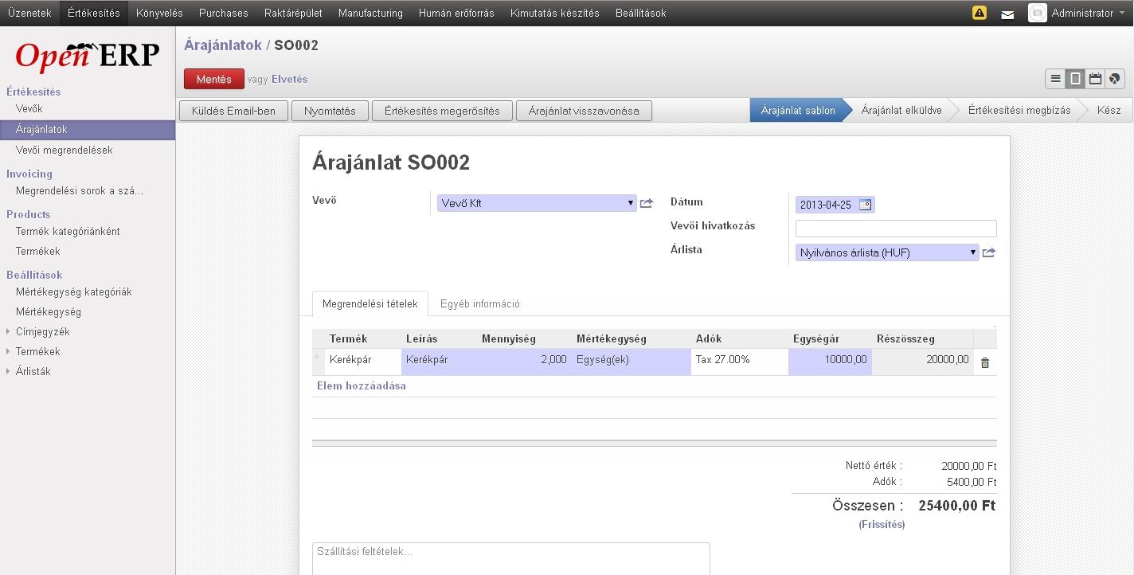The height and width of the screenshot is (575, 1134).
Task: Click the Elvetés discard link
Action: coord(289,79)
